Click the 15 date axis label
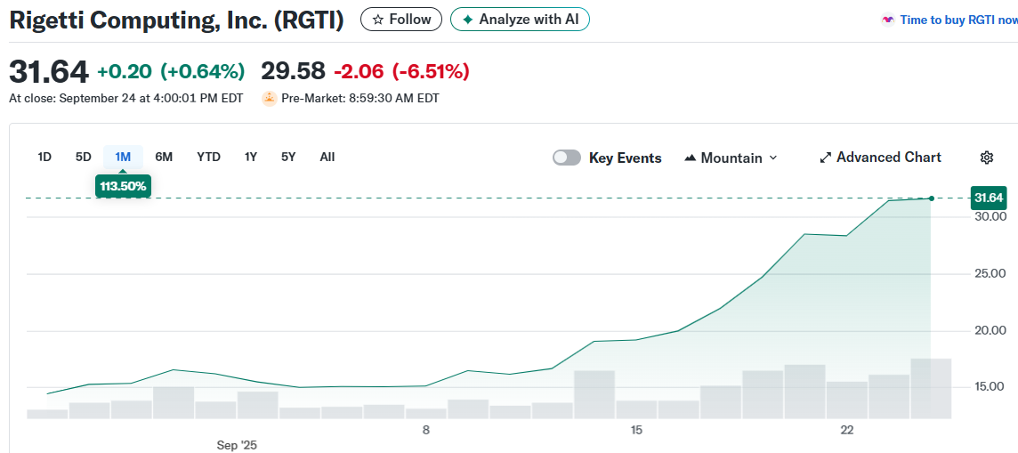 point(635,430)
